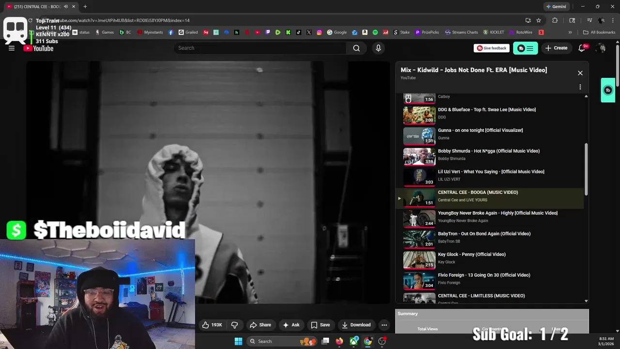Click the Ask button

[x=291, y=325]
